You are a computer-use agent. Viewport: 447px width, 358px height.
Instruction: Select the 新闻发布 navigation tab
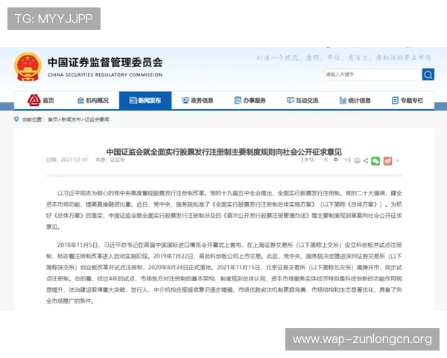pos(145,101)
